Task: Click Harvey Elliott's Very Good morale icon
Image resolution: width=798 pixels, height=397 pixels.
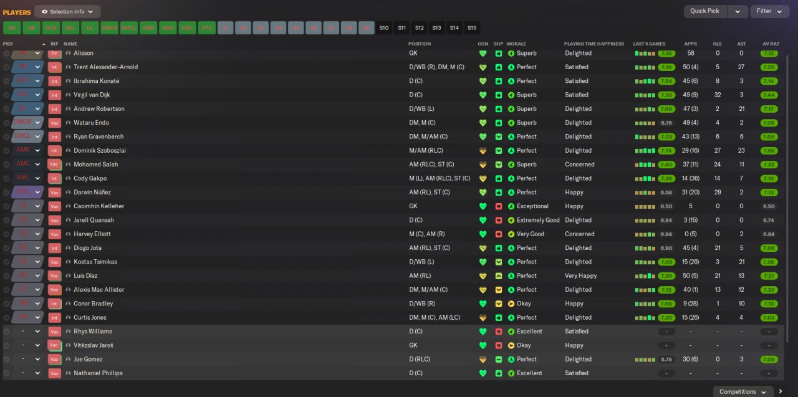Action: [511, 234]
